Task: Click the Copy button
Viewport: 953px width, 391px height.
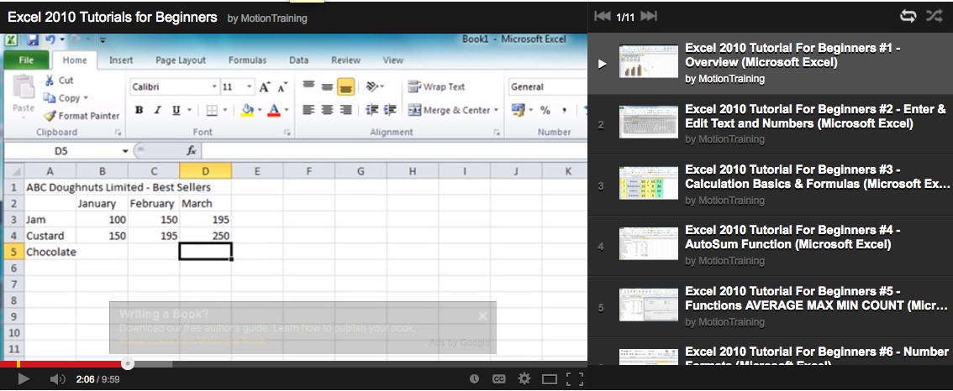Action: (x=62, y=97)
